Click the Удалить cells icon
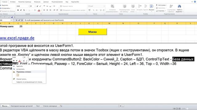This screenshot has width=197, height=110. click(146, 6)
